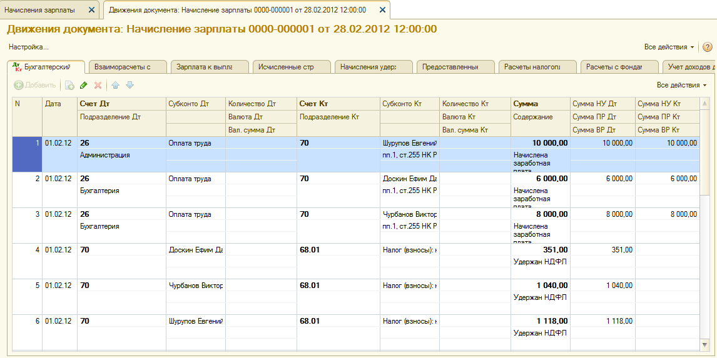Click the copy record icon in toolbar
This screenshot has height=358, width=717.
point(69,85)
